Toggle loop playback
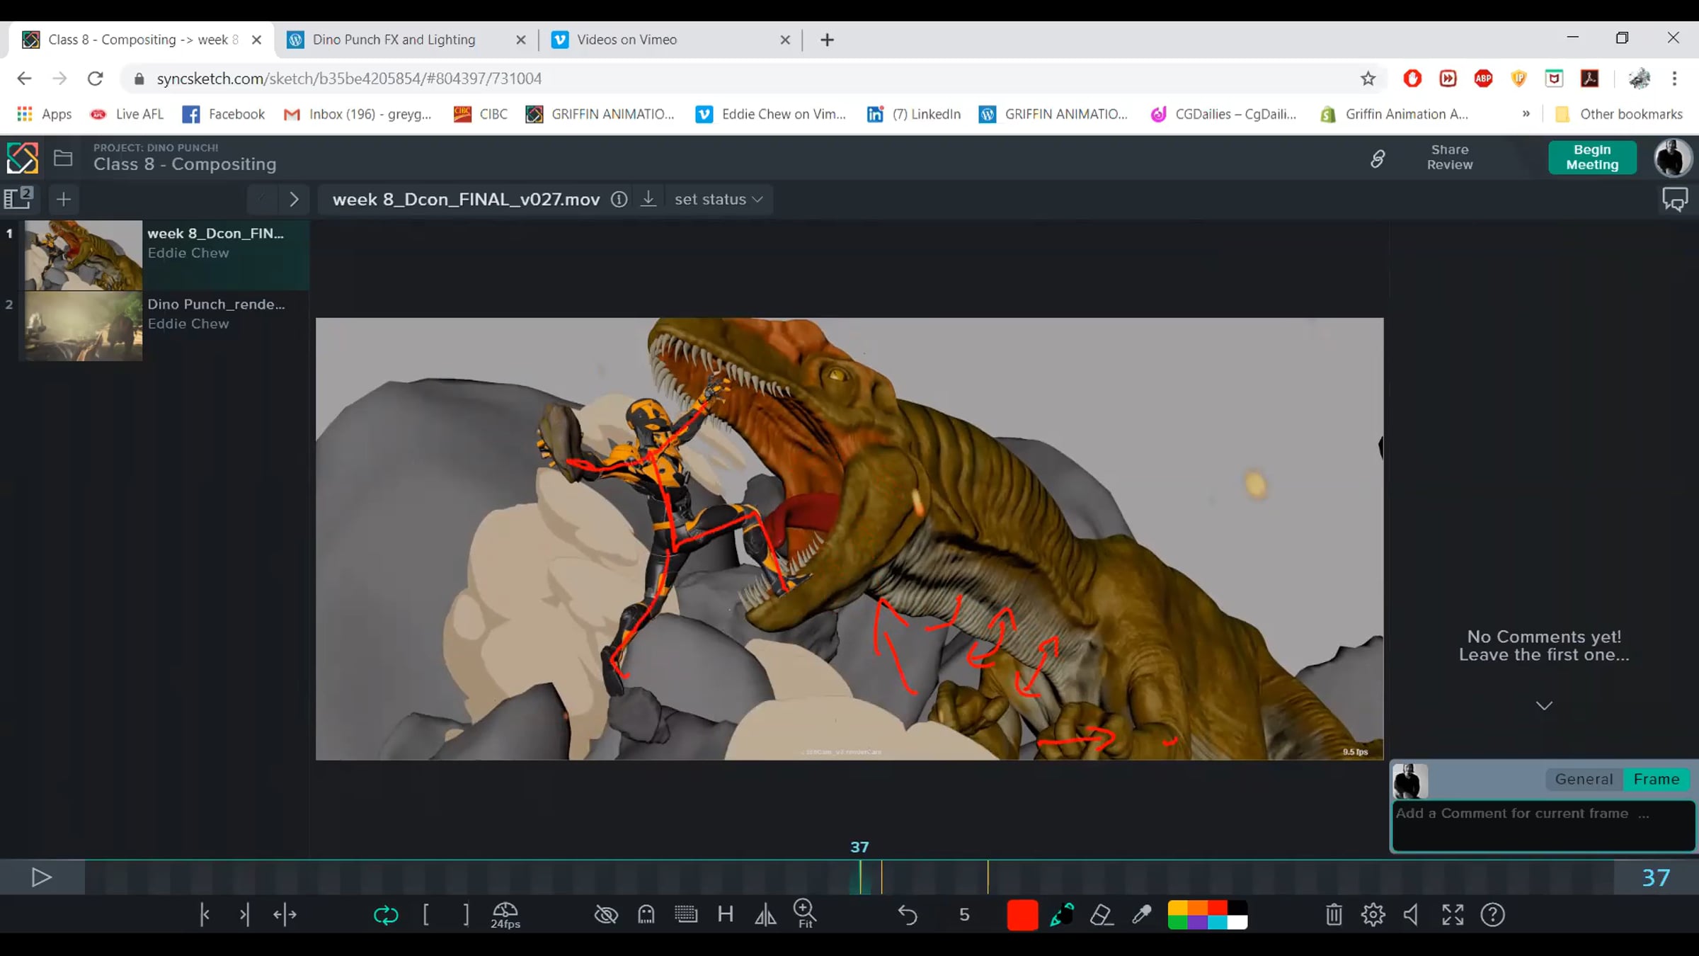Screen dimensions: 1699x956 point(386,915)
